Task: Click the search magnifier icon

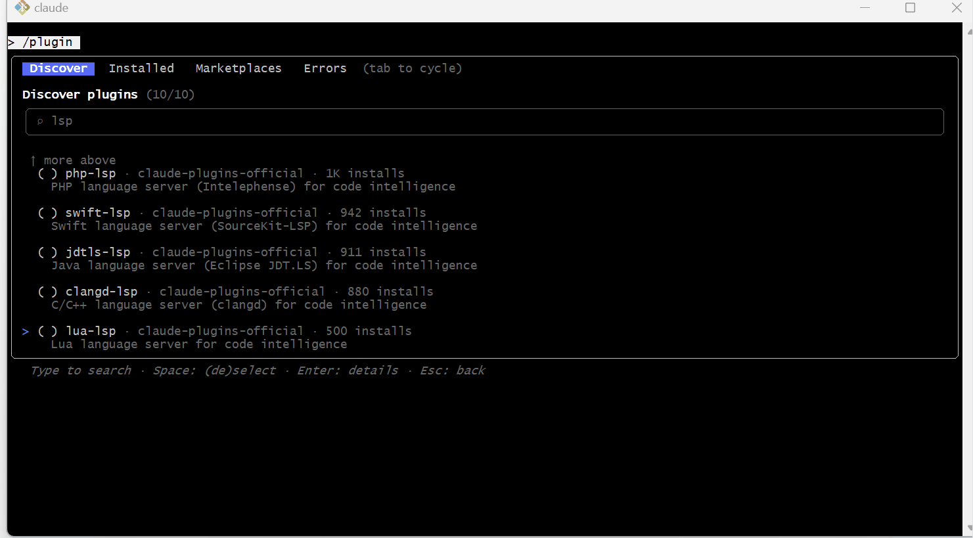Action: tap(40, 122)
